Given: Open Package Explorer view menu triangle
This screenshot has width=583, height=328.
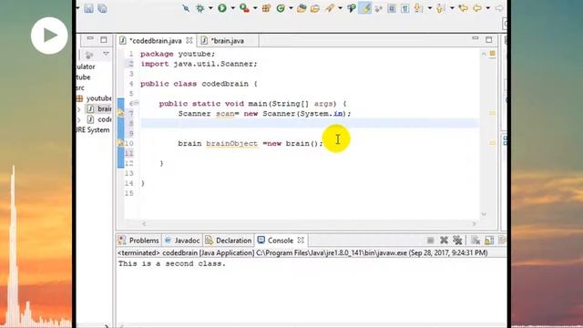Looking at the screenshot, I should [106, 55].
